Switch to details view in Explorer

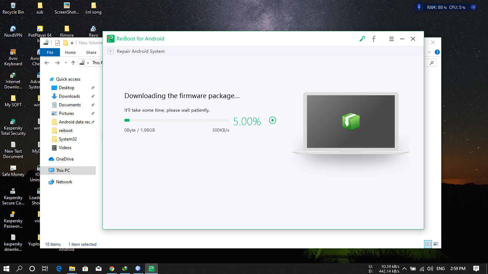[x=428, y=244]
